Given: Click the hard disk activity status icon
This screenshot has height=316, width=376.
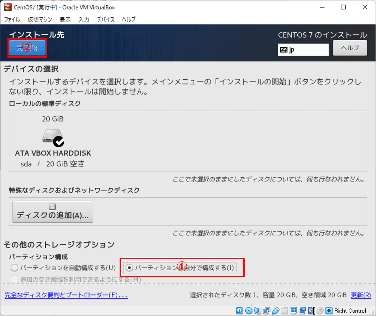Looking at the screenshot, I should coord(239,311).
